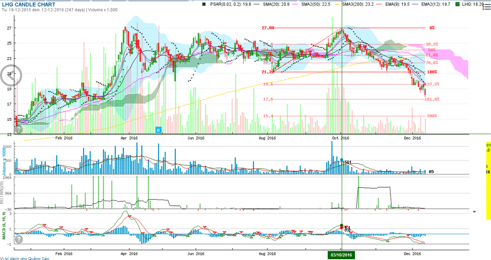
Task: Click 'Aug 2016' under the MACD panel
Action: point(267,253)
